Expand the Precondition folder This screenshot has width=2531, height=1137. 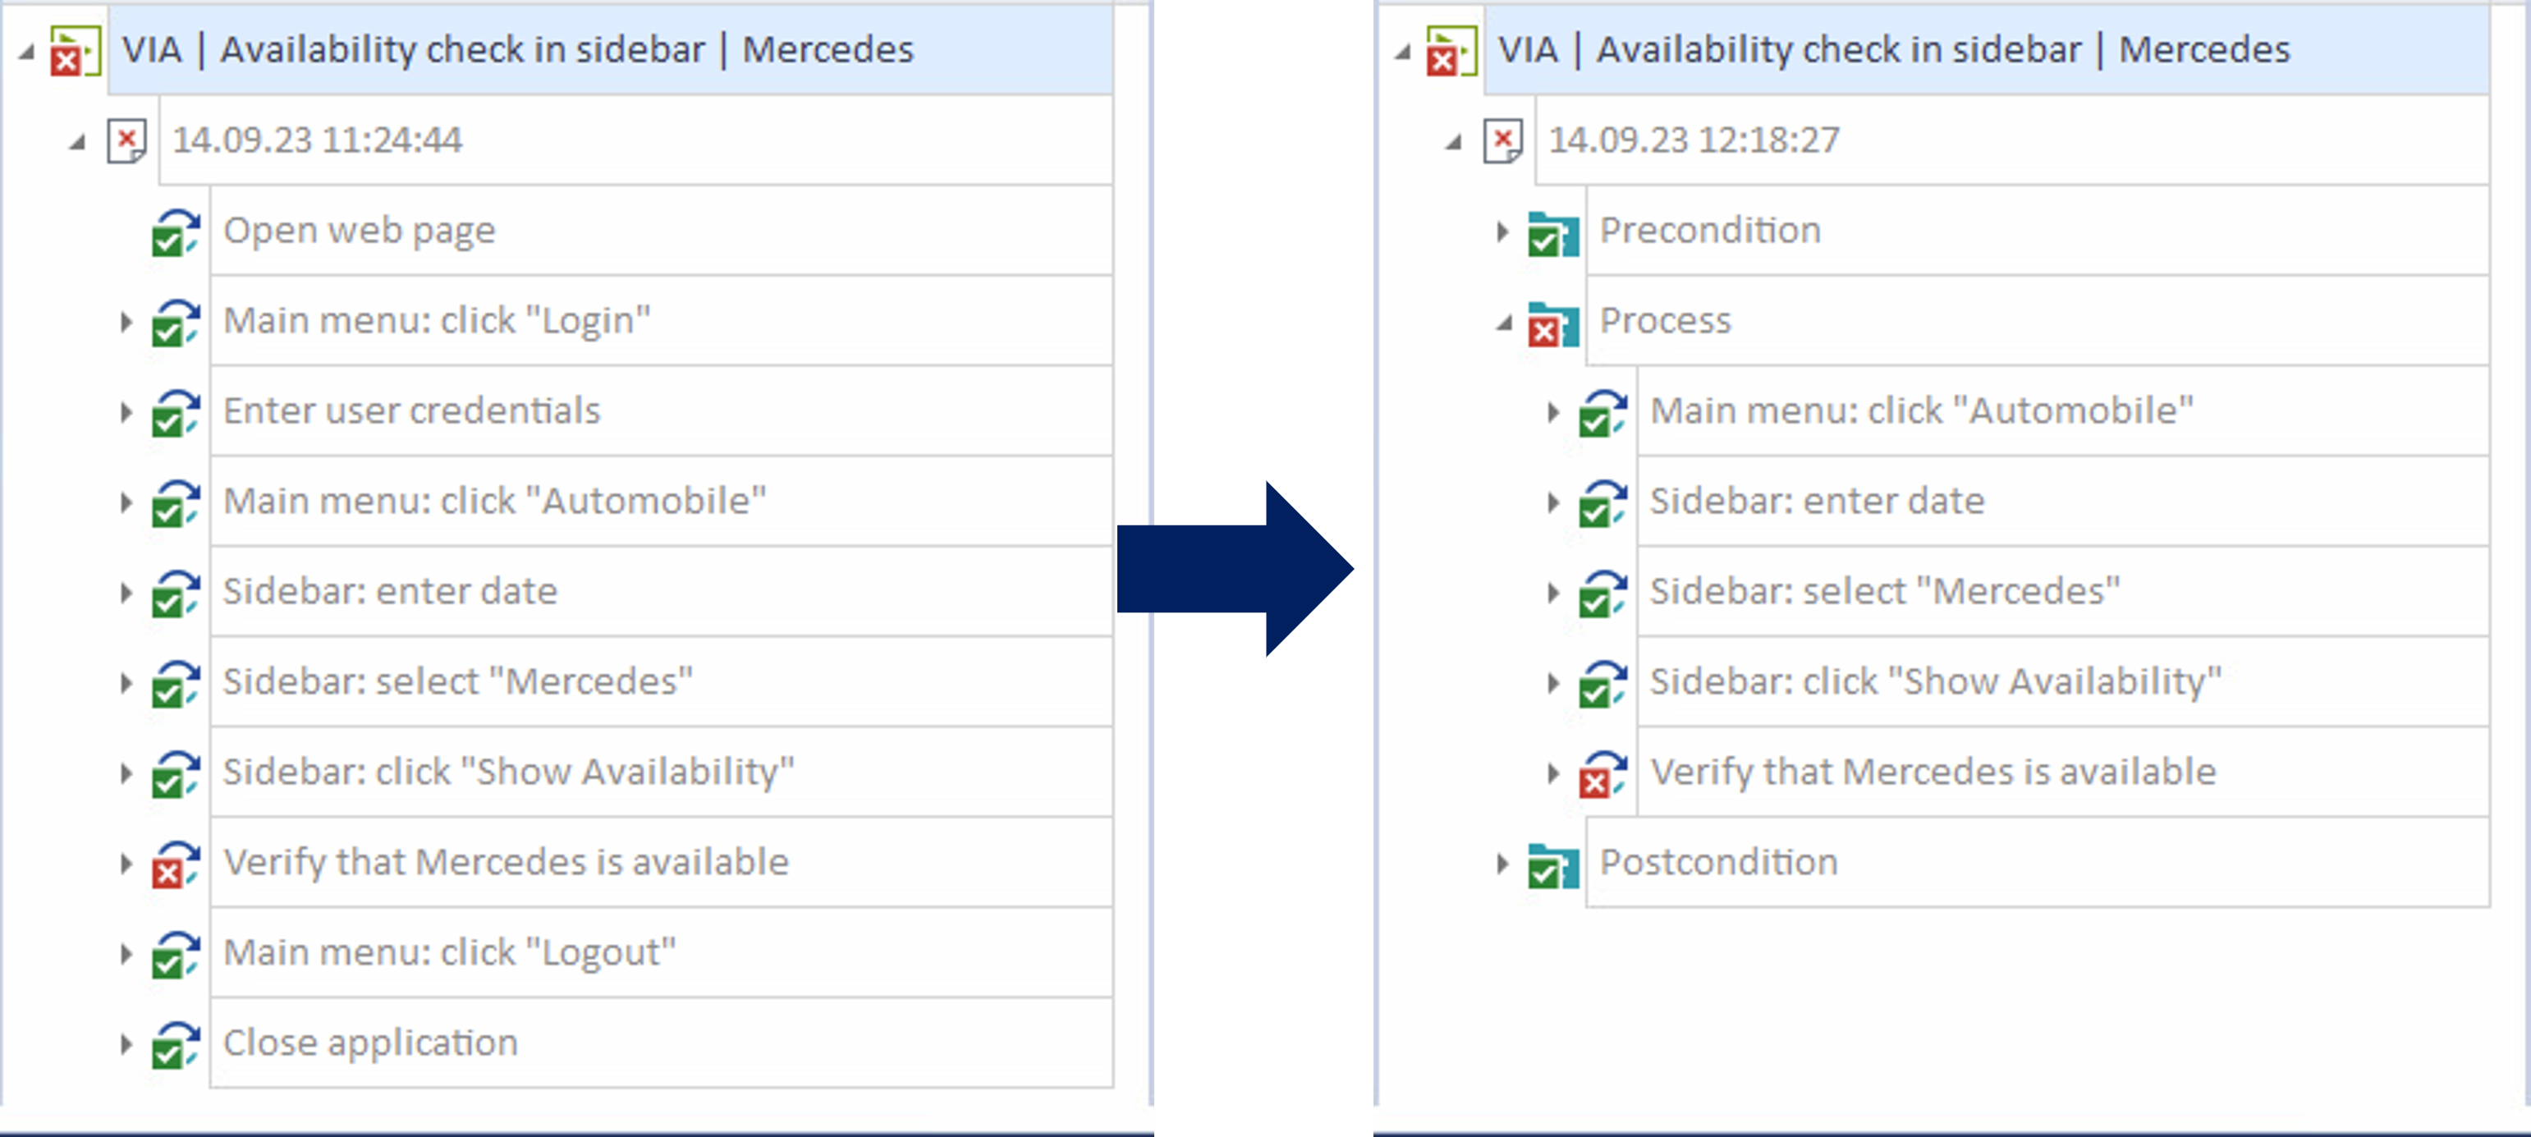click(x=1502, y=232)
